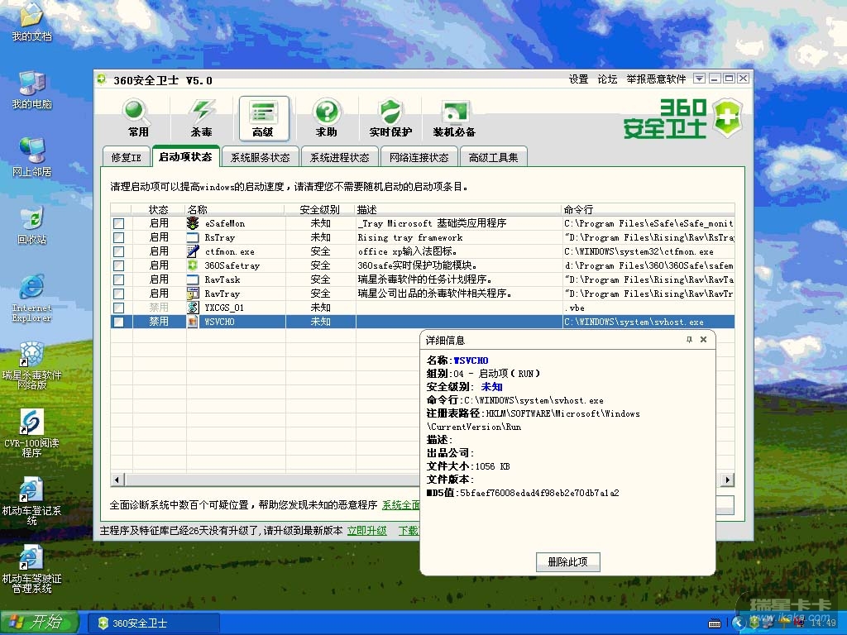The image size is (847, 635).
Task: Click the RavTray row icon
Action: point(193,294)
